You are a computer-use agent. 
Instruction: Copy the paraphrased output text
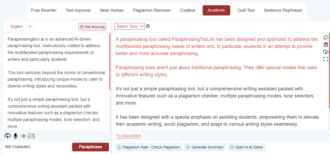pos(326,37)
